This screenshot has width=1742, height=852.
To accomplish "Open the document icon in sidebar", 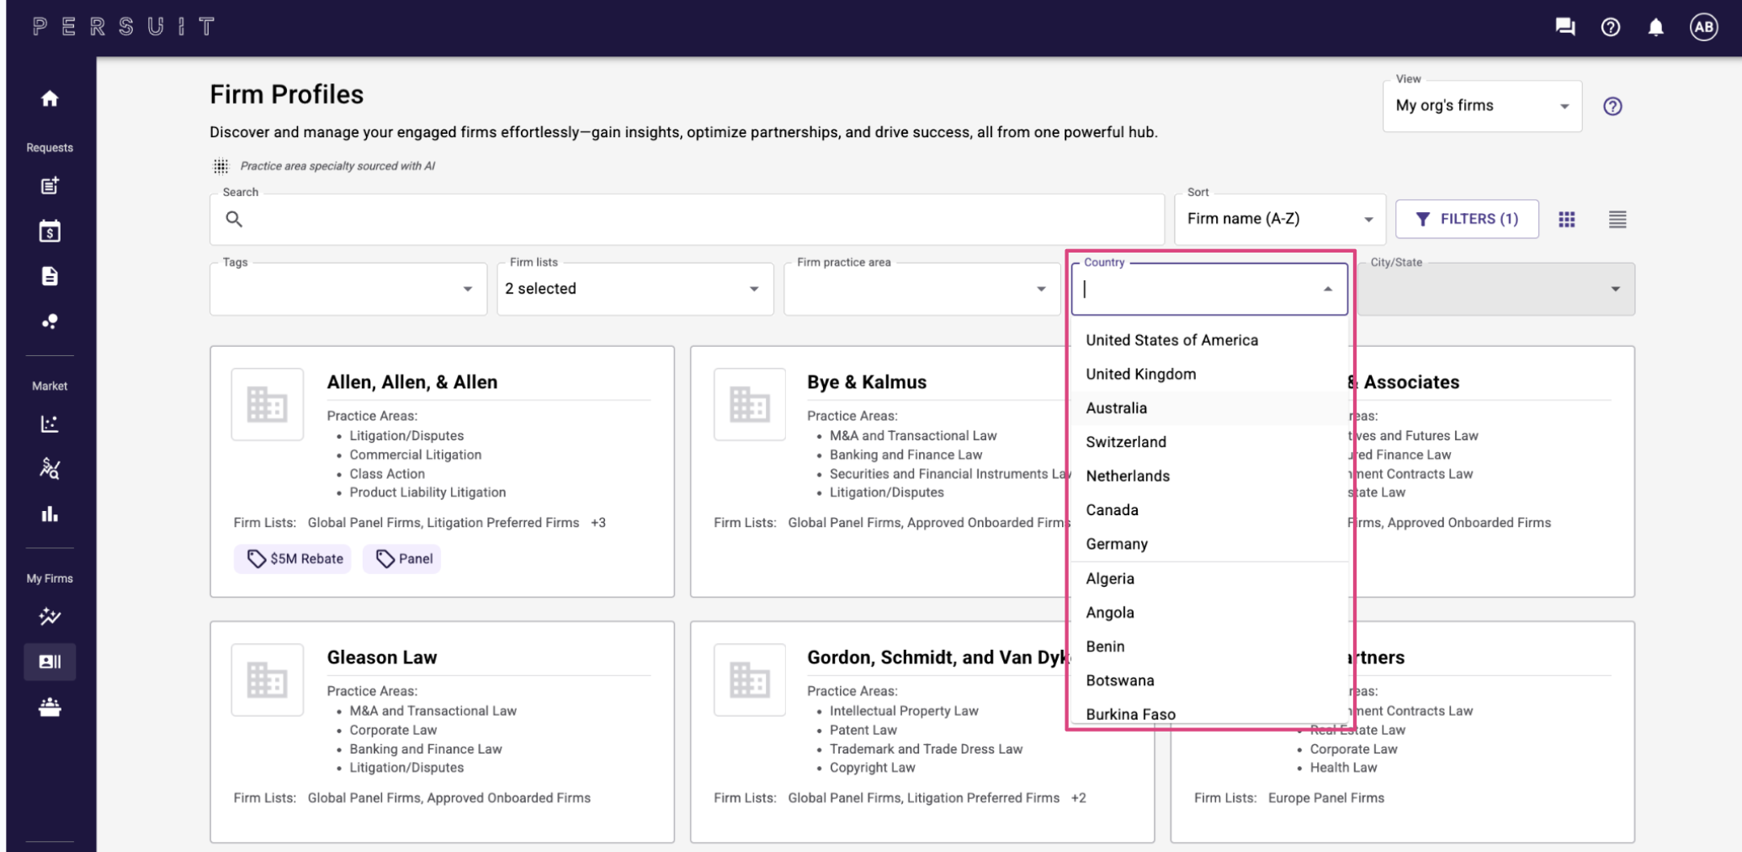I will tap(50, 276).
